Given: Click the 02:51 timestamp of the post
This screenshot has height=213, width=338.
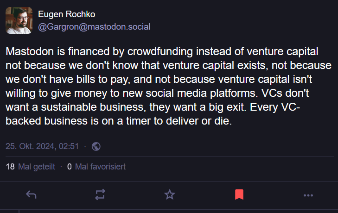Looking at the screenshot, I should click(69, 146).
